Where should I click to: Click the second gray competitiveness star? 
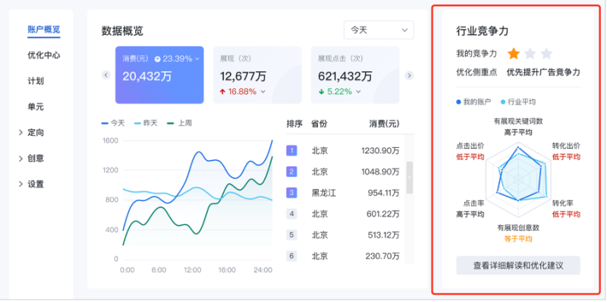pos(530,53)
